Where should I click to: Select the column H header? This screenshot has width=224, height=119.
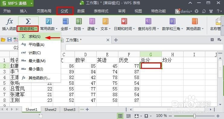pyautogui.click(x=172, y=54)
